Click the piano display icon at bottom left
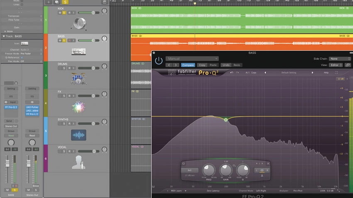The width and height of the screenshot is (353, 198). tap(154, 186)
